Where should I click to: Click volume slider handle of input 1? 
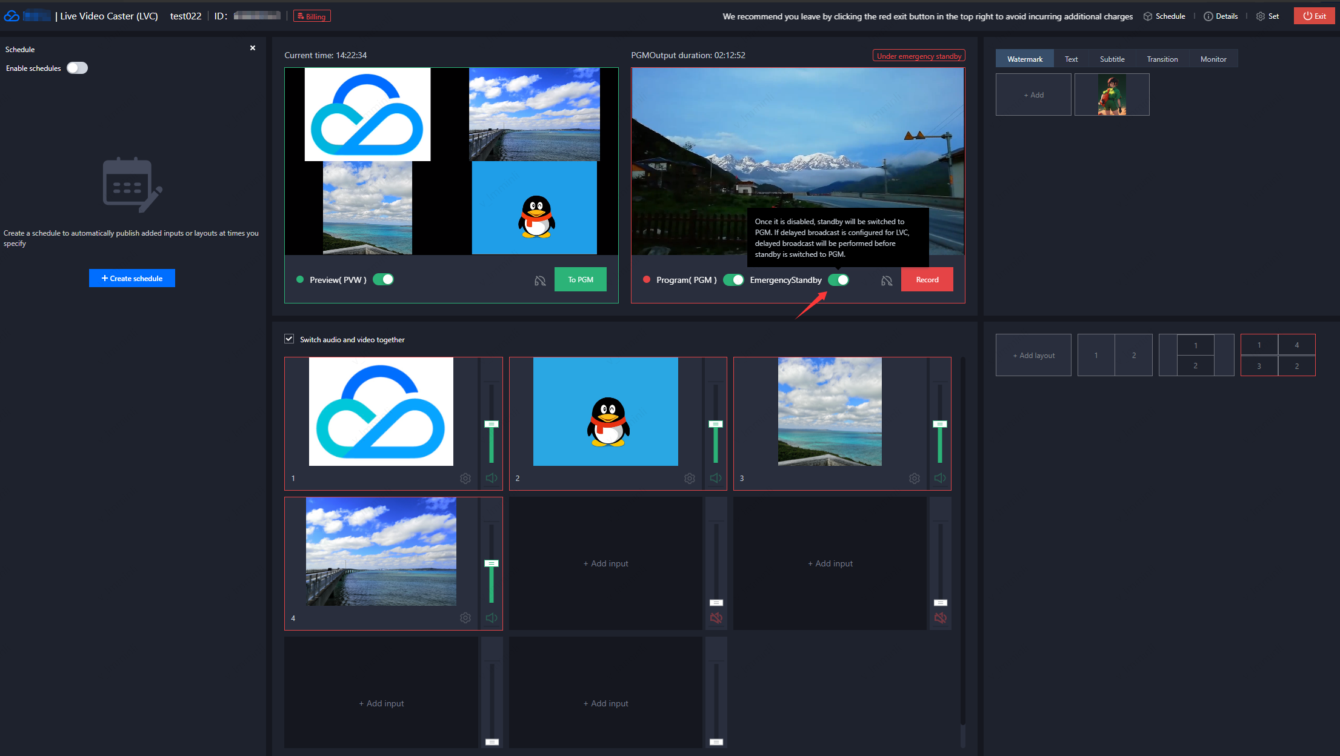point(492,424)
